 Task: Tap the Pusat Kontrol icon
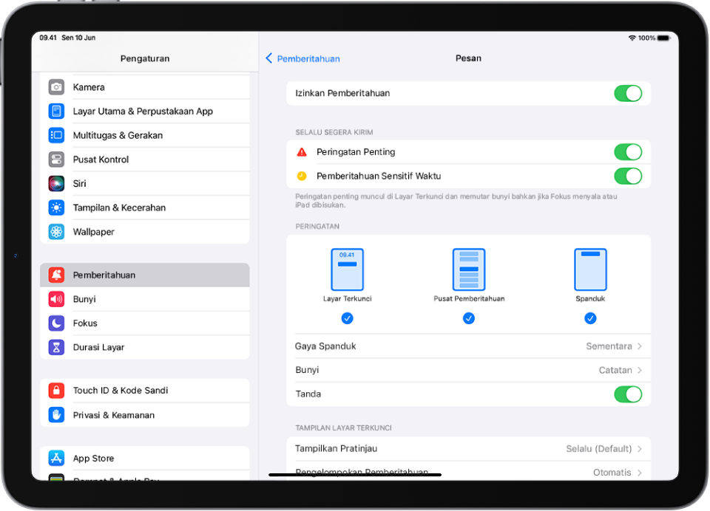coord(56,160)
